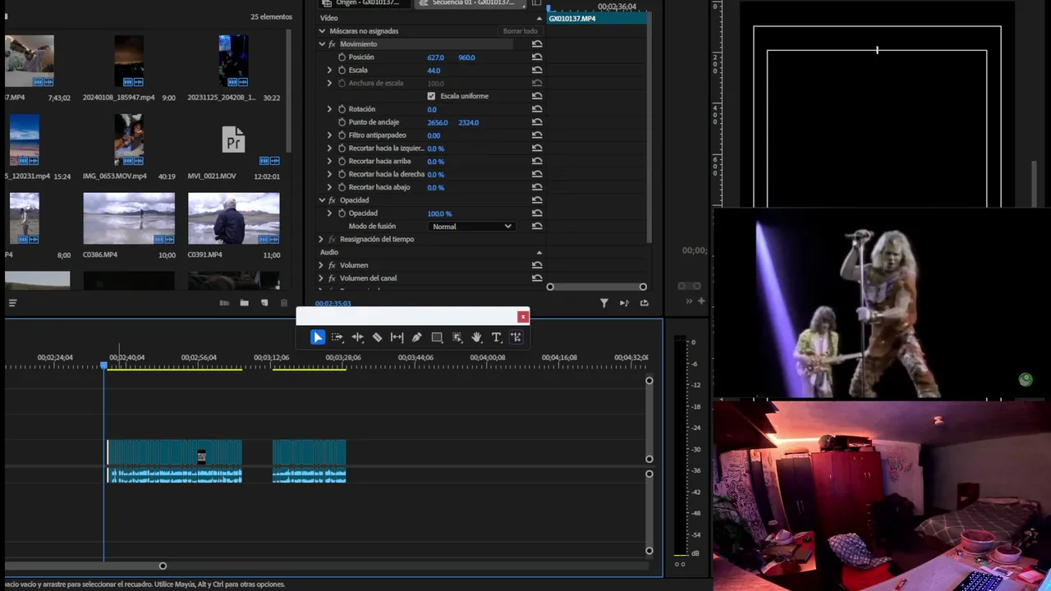Select the C0391.MP4 clip thumbnail
The image size is (1051, 591).
(234, 218)
